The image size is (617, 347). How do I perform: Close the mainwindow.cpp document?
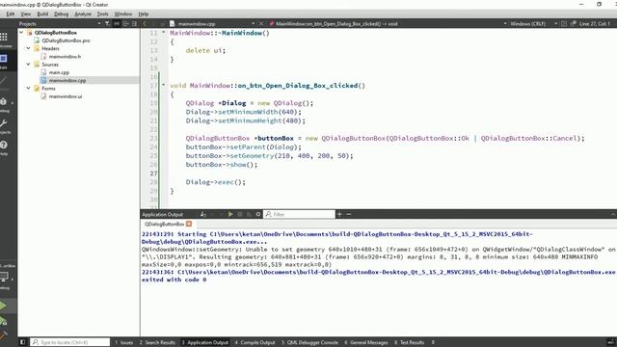261,23
